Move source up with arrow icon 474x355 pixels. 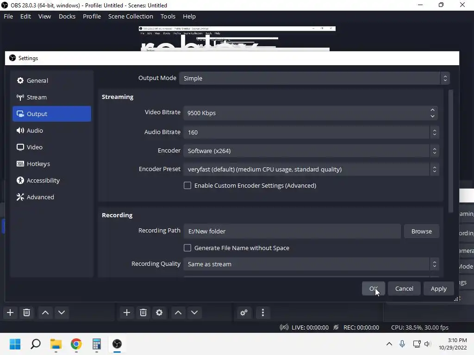coord(178,312)
